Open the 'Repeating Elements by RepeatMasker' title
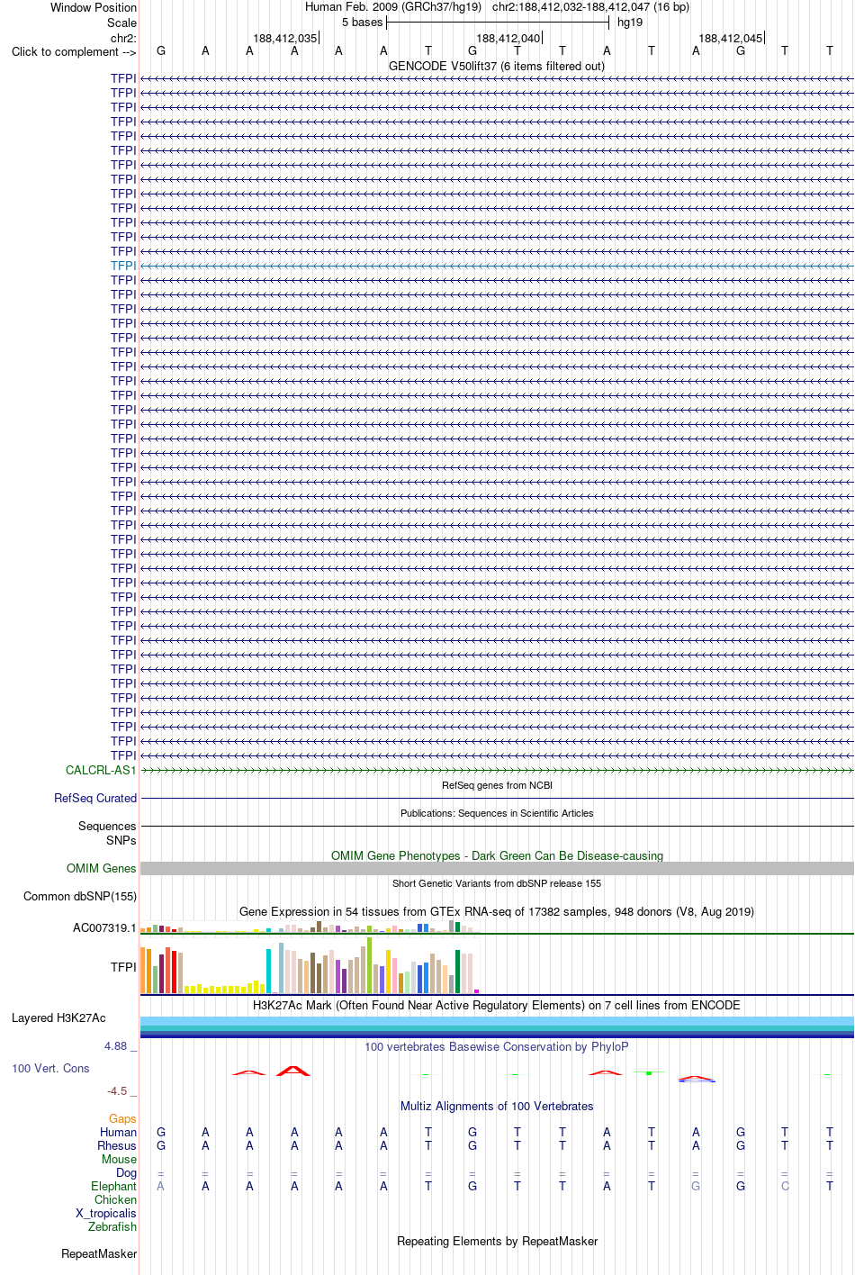The image size is (855, 1275). pos(497,1241)
